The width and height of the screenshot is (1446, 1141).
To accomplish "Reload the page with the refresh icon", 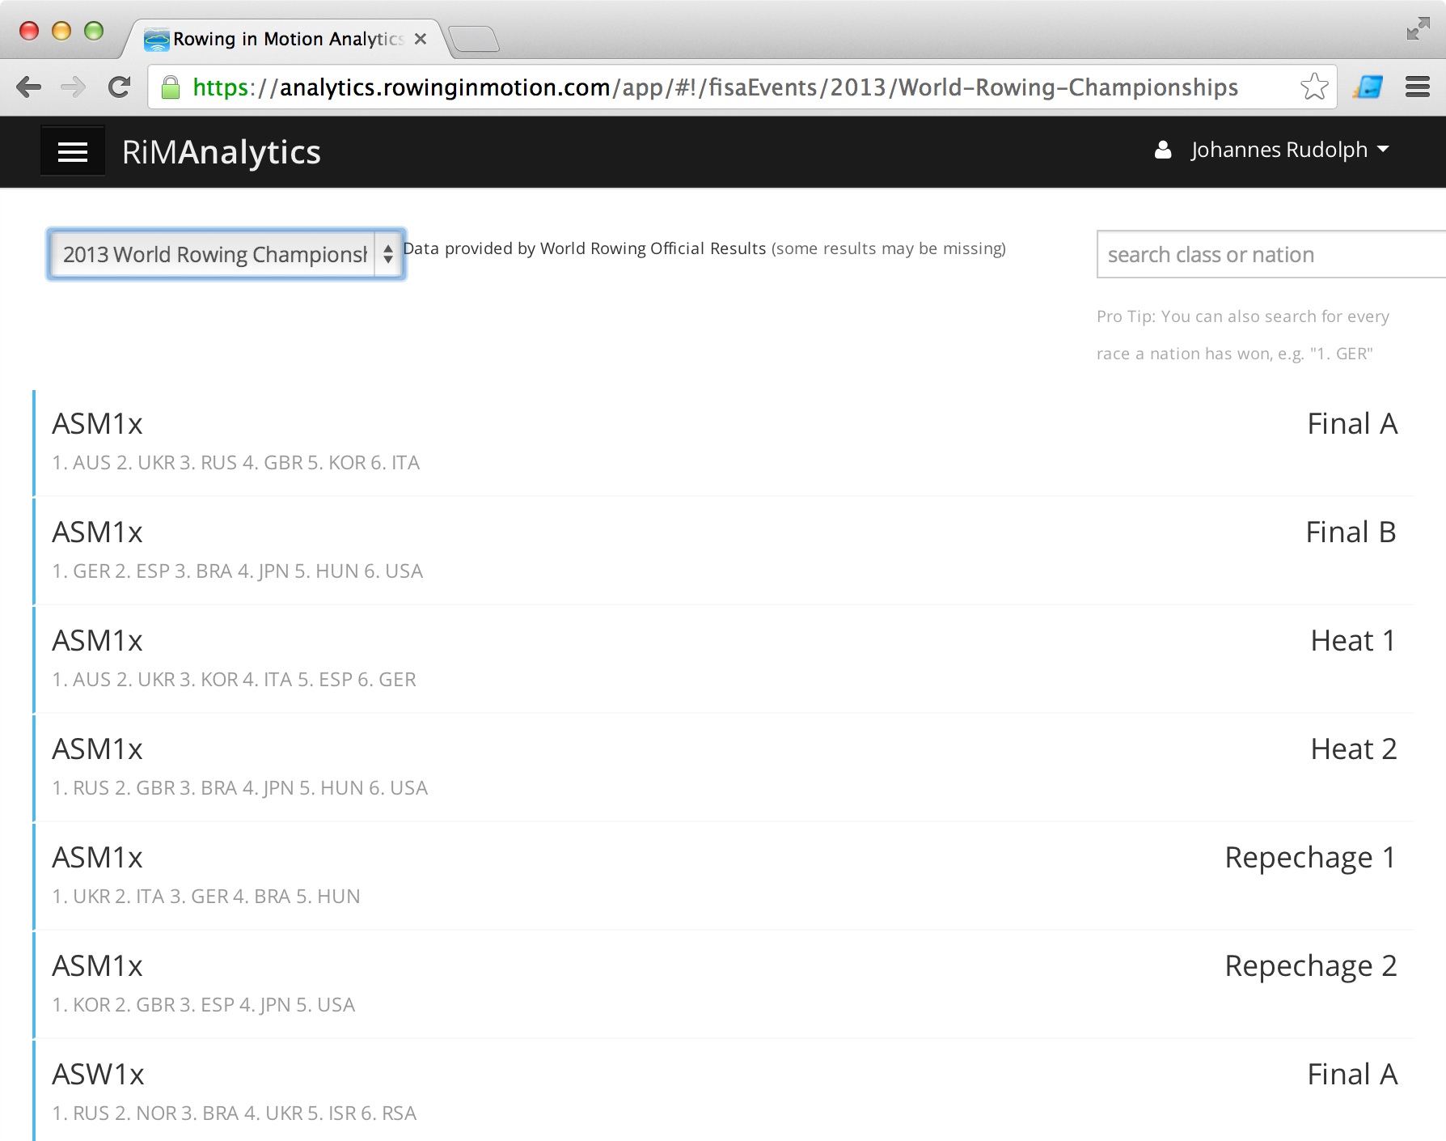I will pyautogui.click(x=120, y=87).
